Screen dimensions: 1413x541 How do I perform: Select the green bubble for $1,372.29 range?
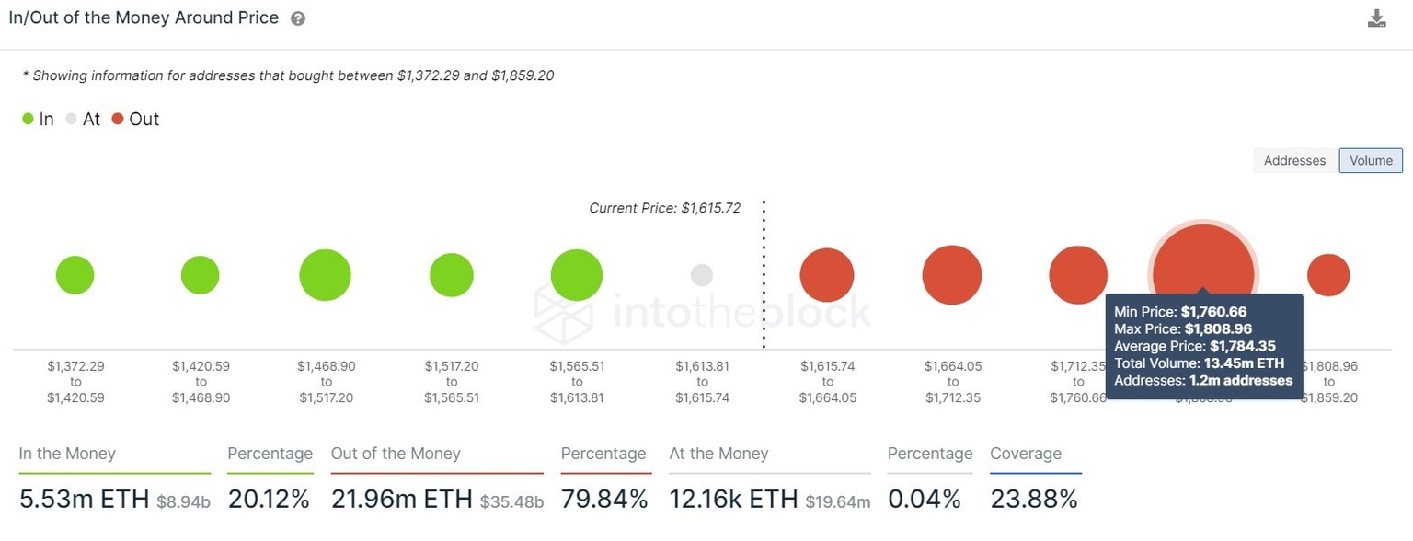[75, 274]
